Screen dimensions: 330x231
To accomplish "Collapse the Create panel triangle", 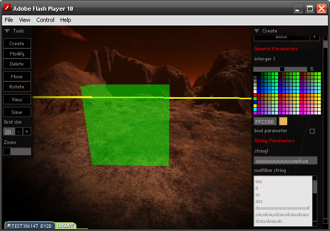I will pos(257,31).
